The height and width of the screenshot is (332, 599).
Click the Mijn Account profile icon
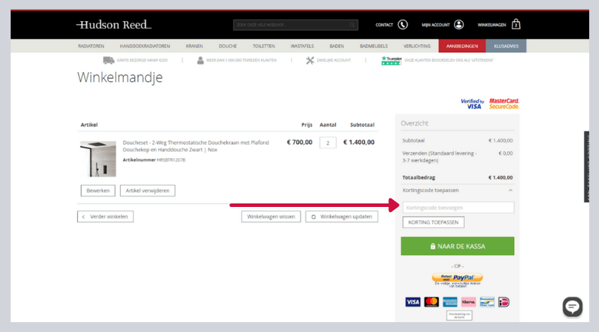(459, 25)
